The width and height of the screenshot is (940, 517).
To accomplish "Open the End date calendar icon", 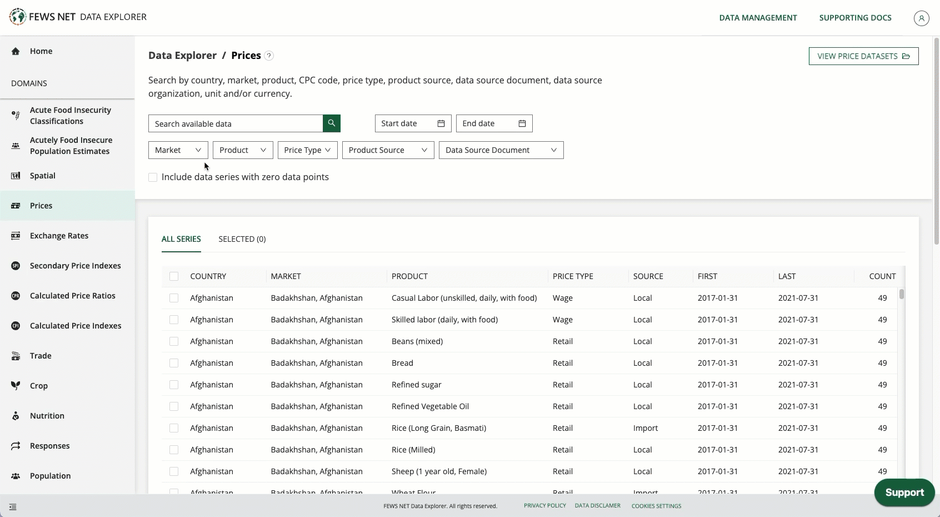I will point(522,123).
